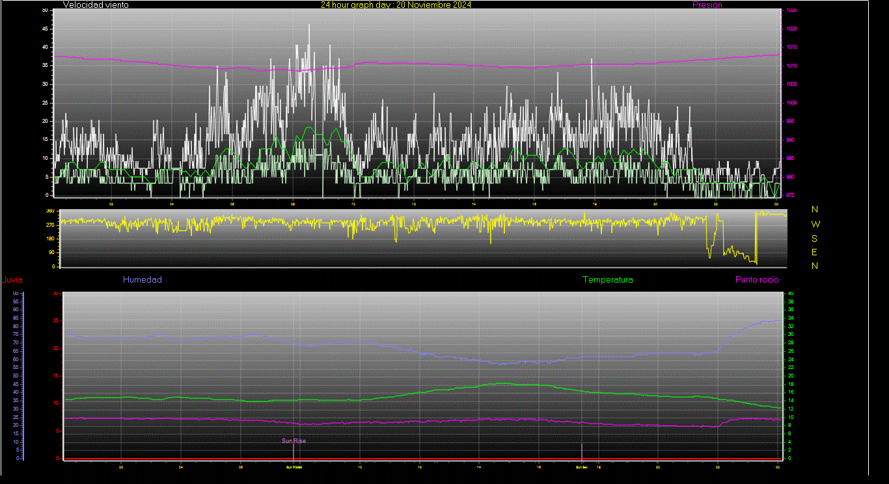Click the "Velocidad viento" chart title
Image resolution: width=889 pixels, height=484 pixels.
click(96, 5)
